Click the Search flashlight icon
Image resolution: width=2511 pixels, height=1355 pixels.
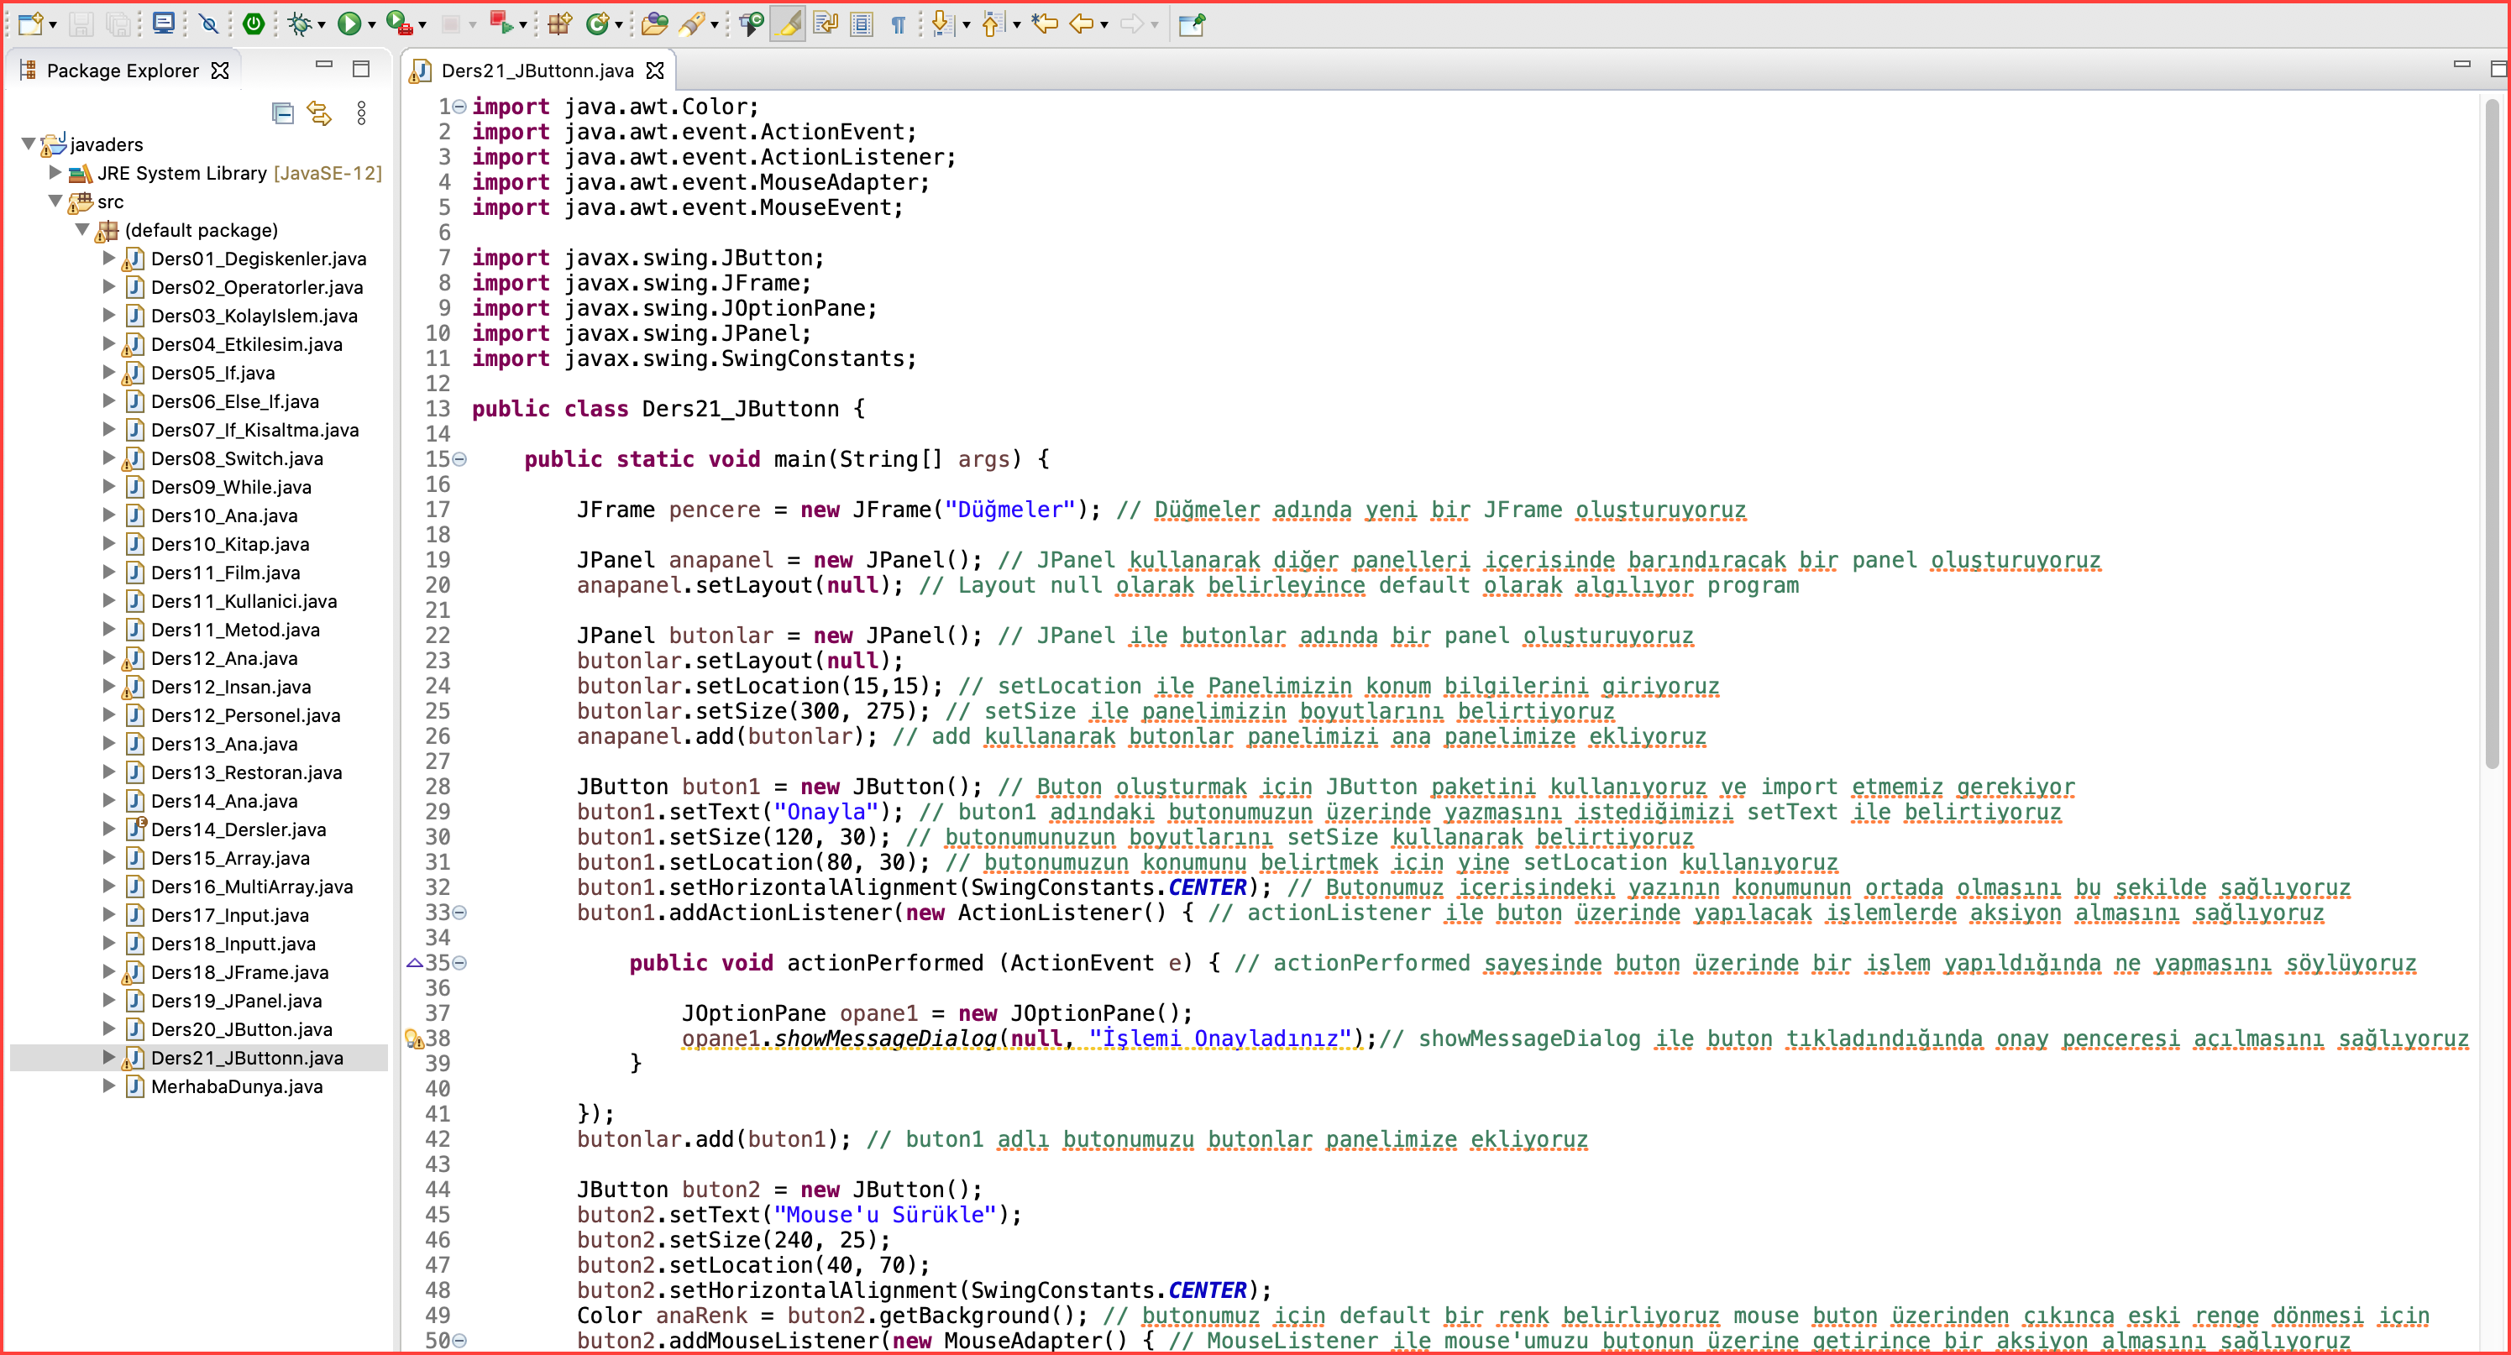pyautogui.click(x=692, y=24)
